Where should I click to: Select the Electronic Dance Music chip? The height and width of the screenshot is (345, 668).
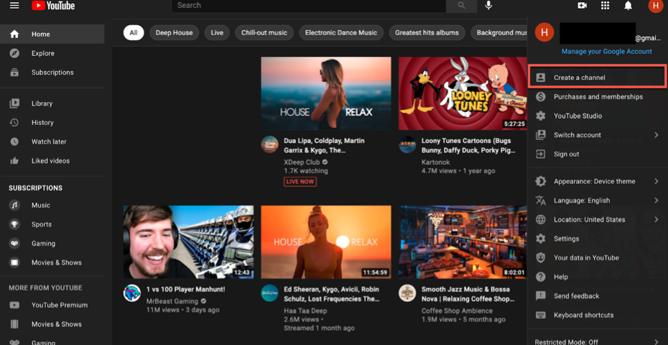coord(341,33)
